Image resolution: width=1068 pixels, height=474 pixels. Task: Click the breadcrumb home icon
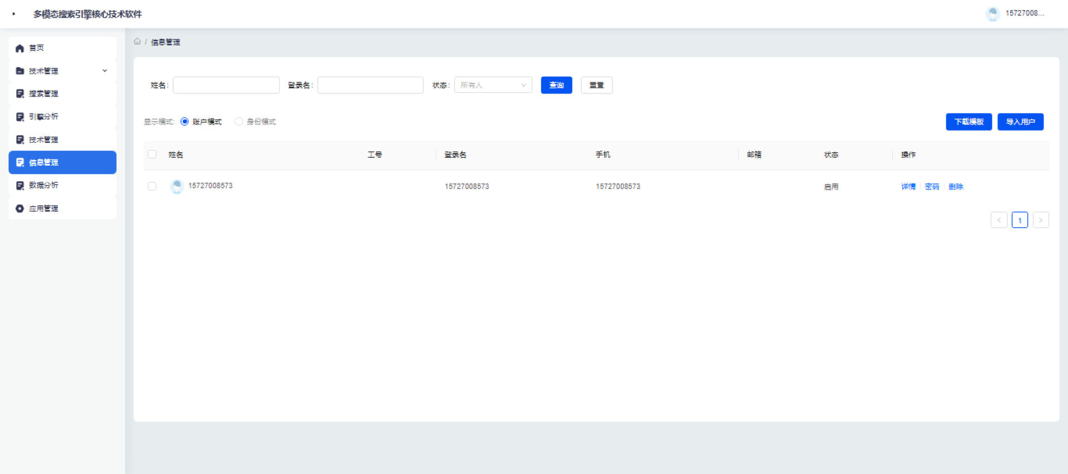[x=137, y=42]
